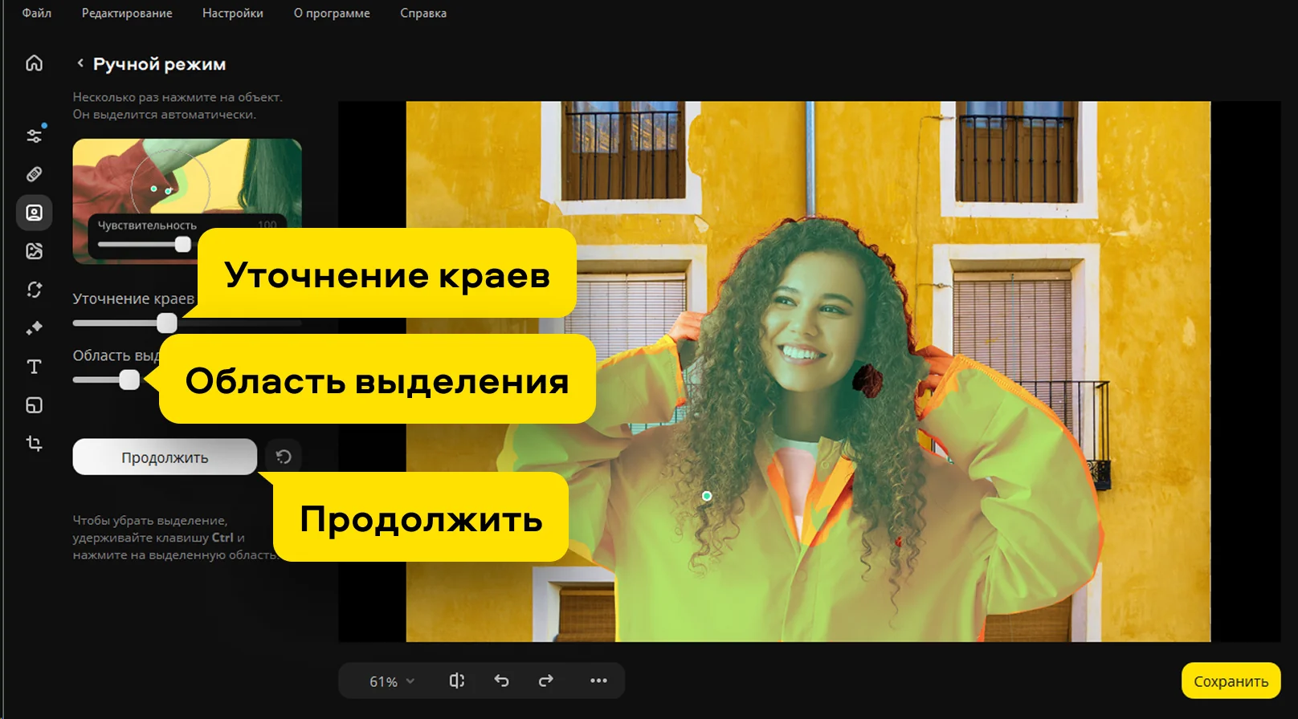Open the adjustments sliders tool in sidebar
The height and width of the screenshot is (719, 1298).
pyautogui.click(x=34, y=136)
